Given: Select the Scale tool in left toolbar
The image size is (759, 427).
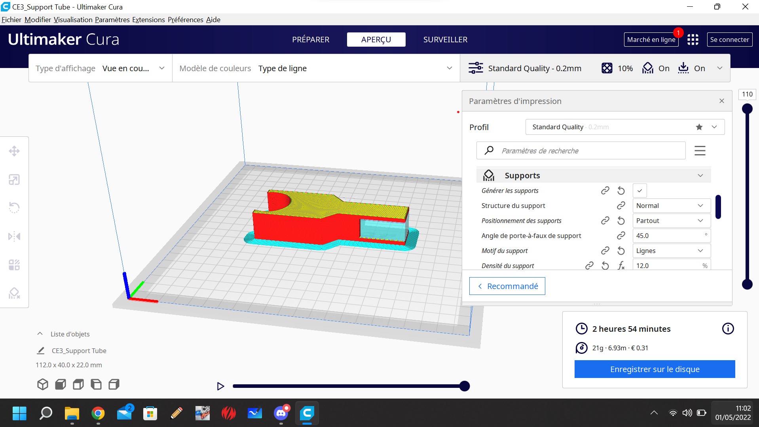Looking at the screenshot, I should pos(14,180).
